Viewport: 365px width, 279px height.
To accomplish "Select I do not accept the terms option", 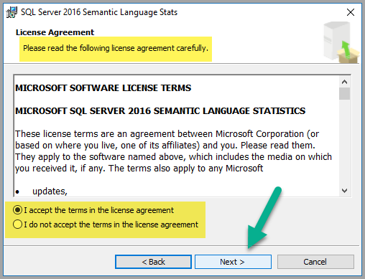I will 17,224.
